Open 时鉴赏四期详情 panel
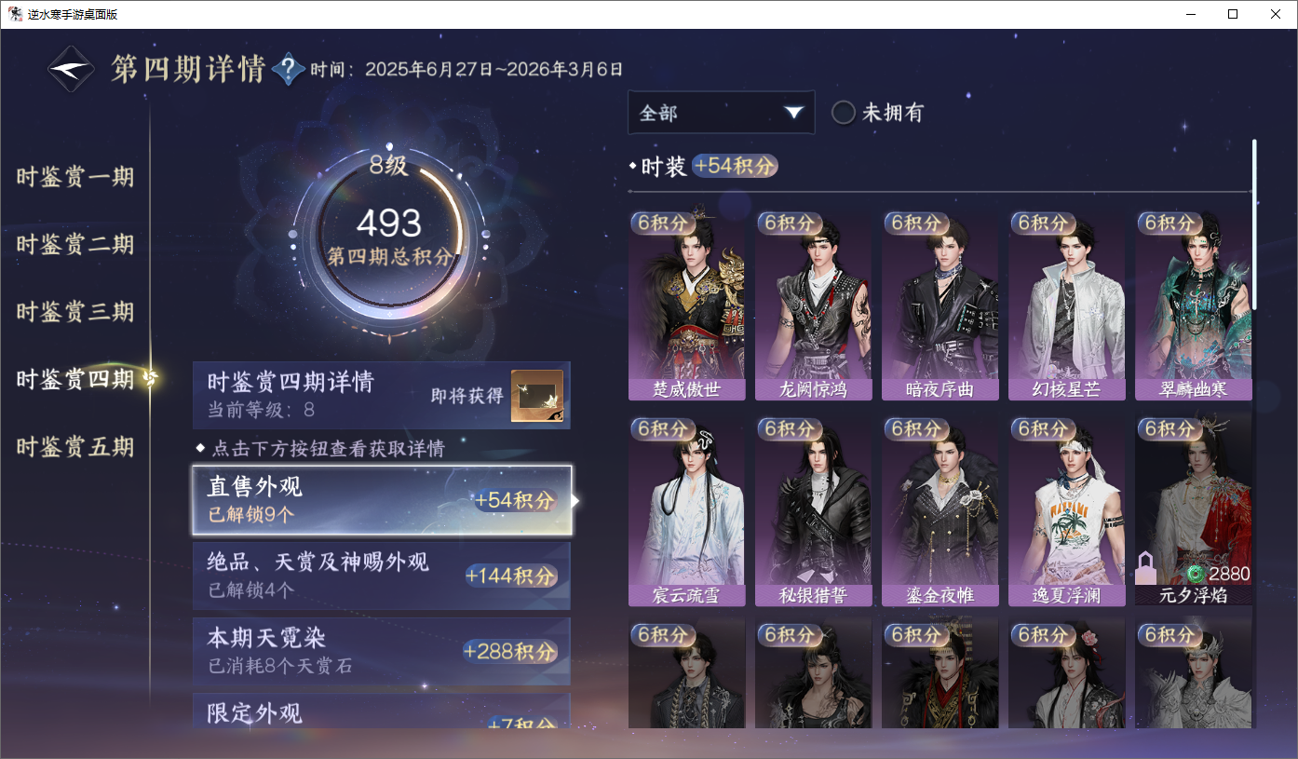 pos(382,395)
